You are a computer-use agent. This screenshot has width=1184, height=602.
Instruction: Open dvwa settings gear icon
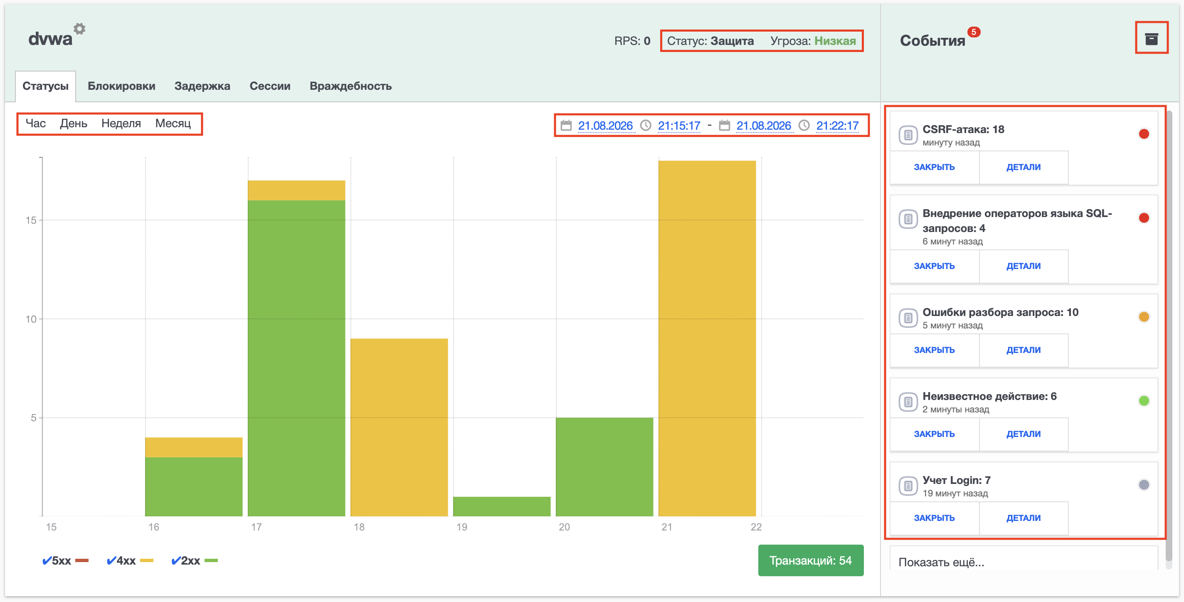[79, 29]
